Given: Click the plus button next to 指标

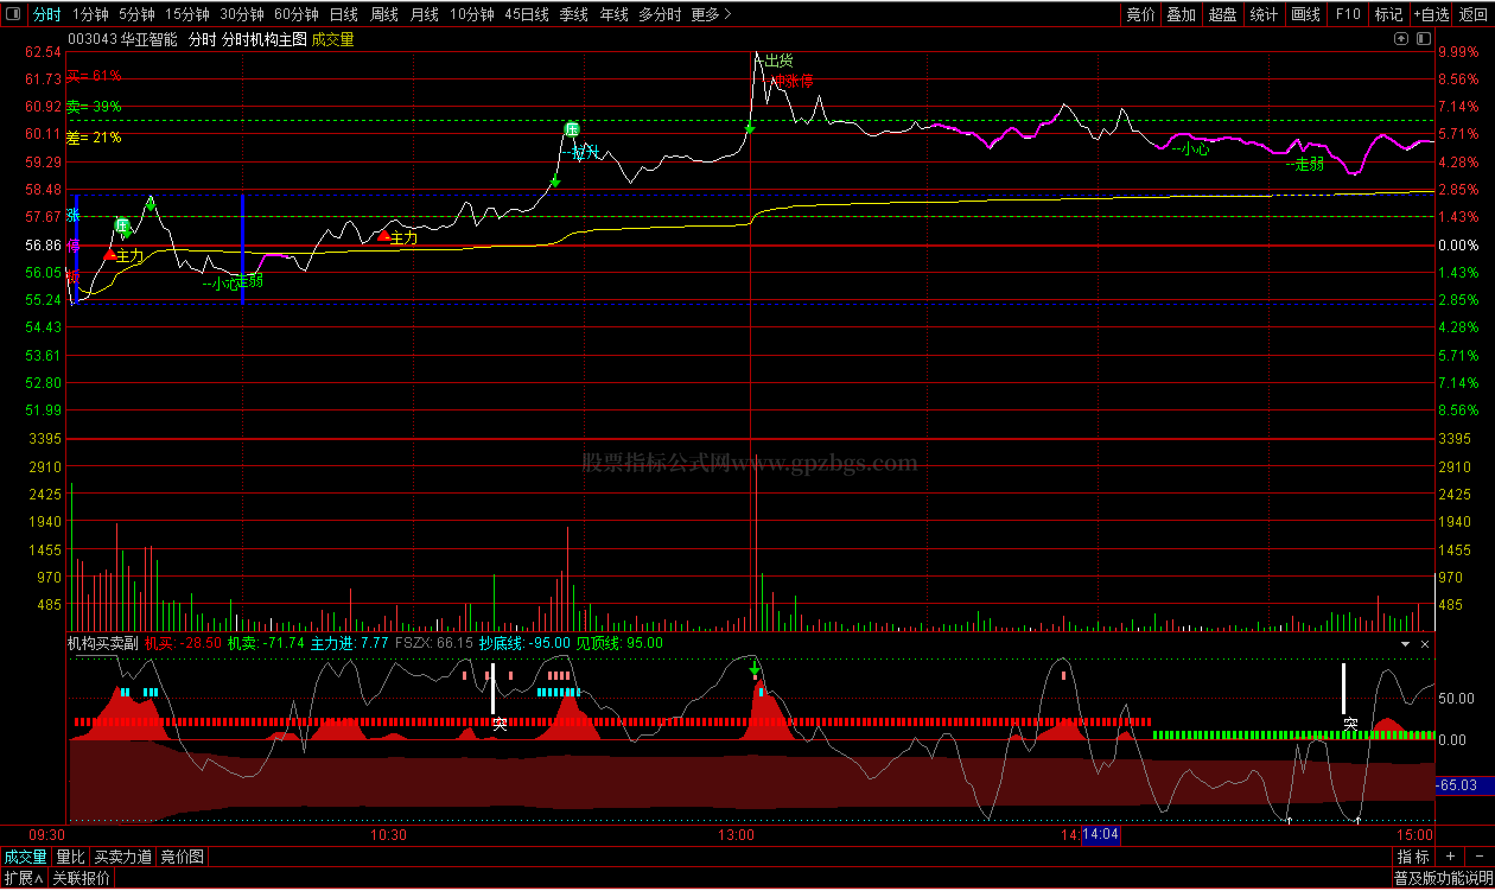Looking at the screenshot, I should pos(1450,857).
